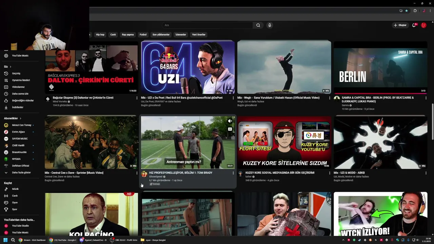Expand the Siz section chevron
This screenshot has height=244, width=434.
[x=11, y=67]
